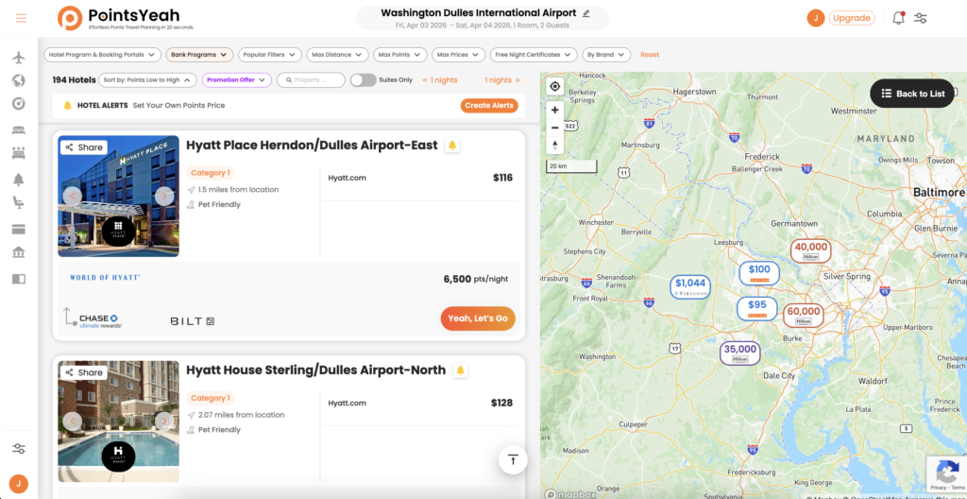The image size is (967, 499).
Task: Click the Upgrade button
Action: 852,18
